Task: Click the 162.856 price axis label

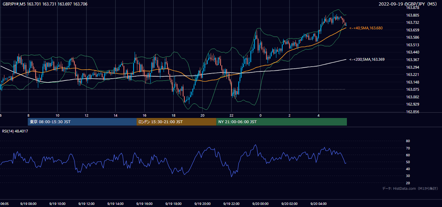Action: [x=412, y=112]
